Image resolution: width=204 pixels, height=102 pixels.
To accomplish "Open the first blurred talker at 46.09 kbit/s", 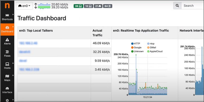I will pyautogui.click(x=28, y=43).
